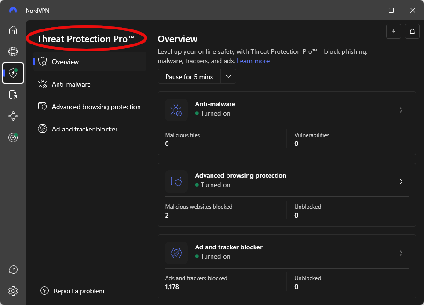Select the Threat Protection shield icon

tap(13, 73)
